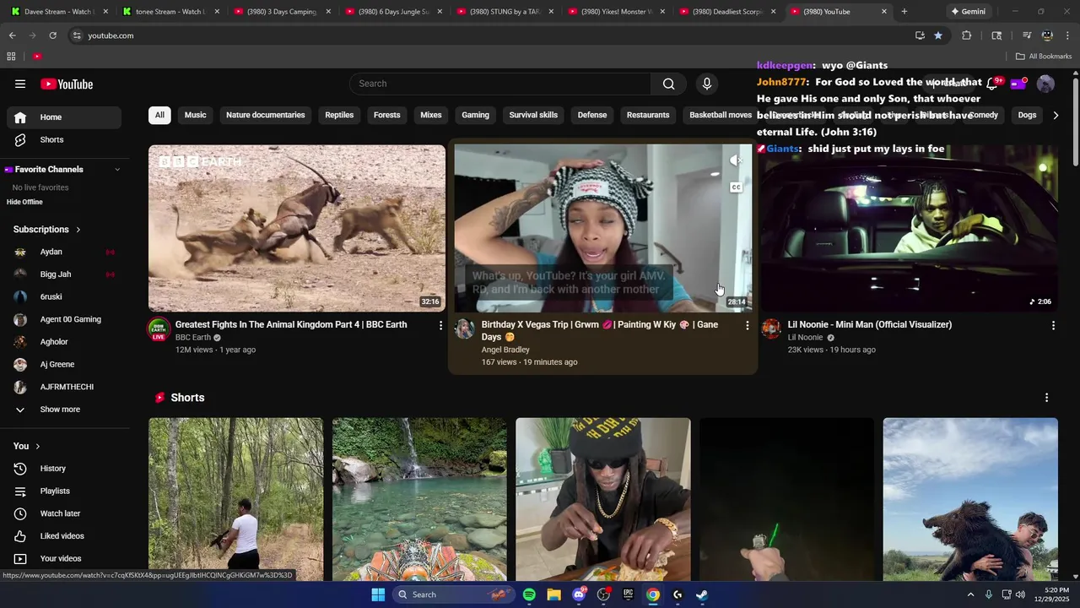
Task: Open Liked videos in the sidebar
Action: point(64,536)
